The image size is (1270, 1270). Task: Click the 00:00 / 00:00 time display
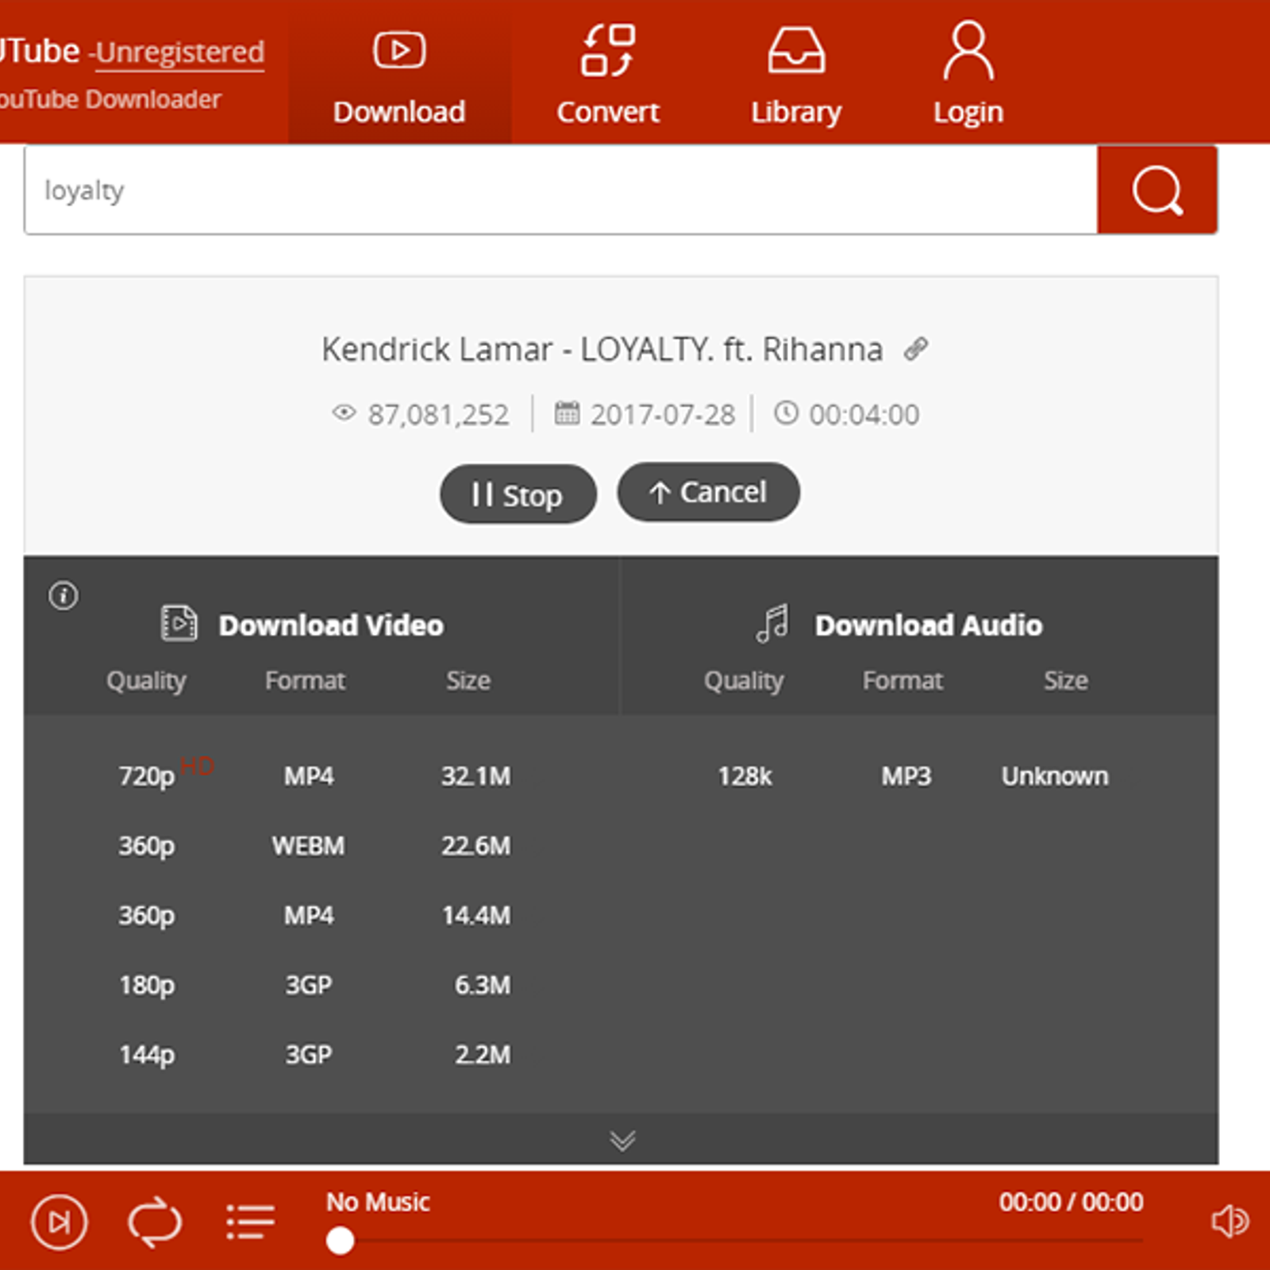point(1071,1202)
